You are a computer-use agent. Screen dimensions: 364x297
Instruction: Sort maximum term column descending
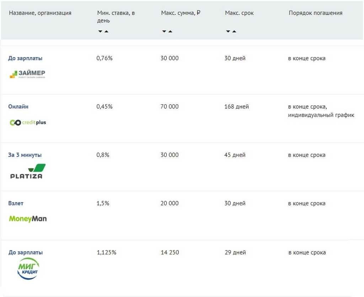pyautogui.click(x=228, y=31)
